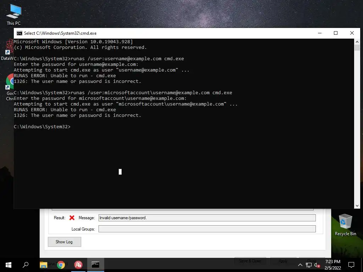Click the Show Log button
The width and height of the screenshot is (363, 272).
(x=65, y=242)
